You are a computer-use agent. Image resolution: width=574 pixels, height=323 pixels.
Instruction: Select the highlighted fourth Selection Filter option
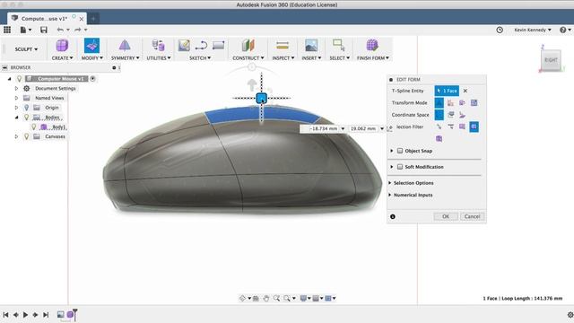pos(474,127)
